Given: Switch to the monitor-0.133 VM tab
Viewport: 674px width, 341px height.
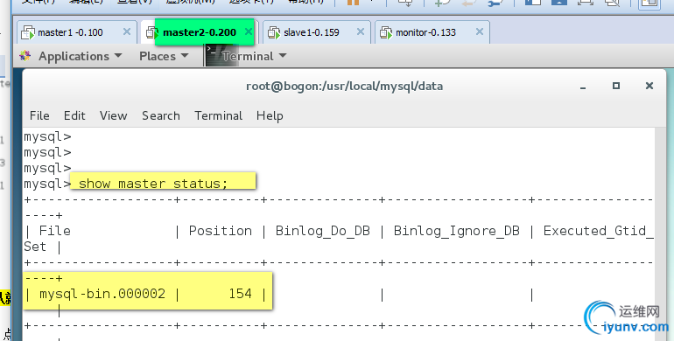Looking at the screenshot, I should [432, 32].
